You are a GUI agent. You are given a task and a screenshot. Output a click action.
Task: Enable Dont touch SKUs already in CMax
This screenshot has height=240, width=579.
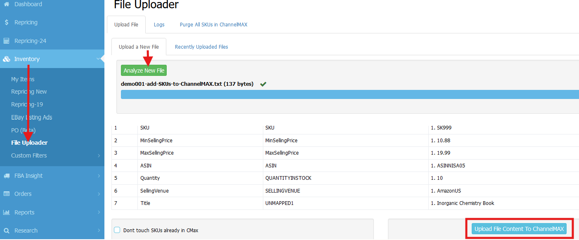tap(117, 230)
